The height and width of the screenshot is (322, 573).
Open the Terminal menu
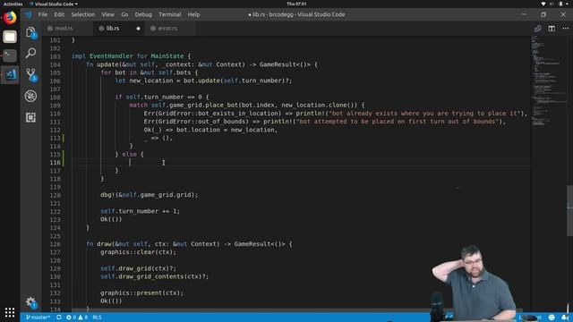170,14
